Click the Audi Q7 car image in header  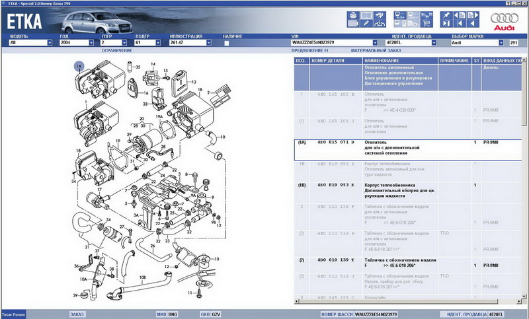(97, 22)
